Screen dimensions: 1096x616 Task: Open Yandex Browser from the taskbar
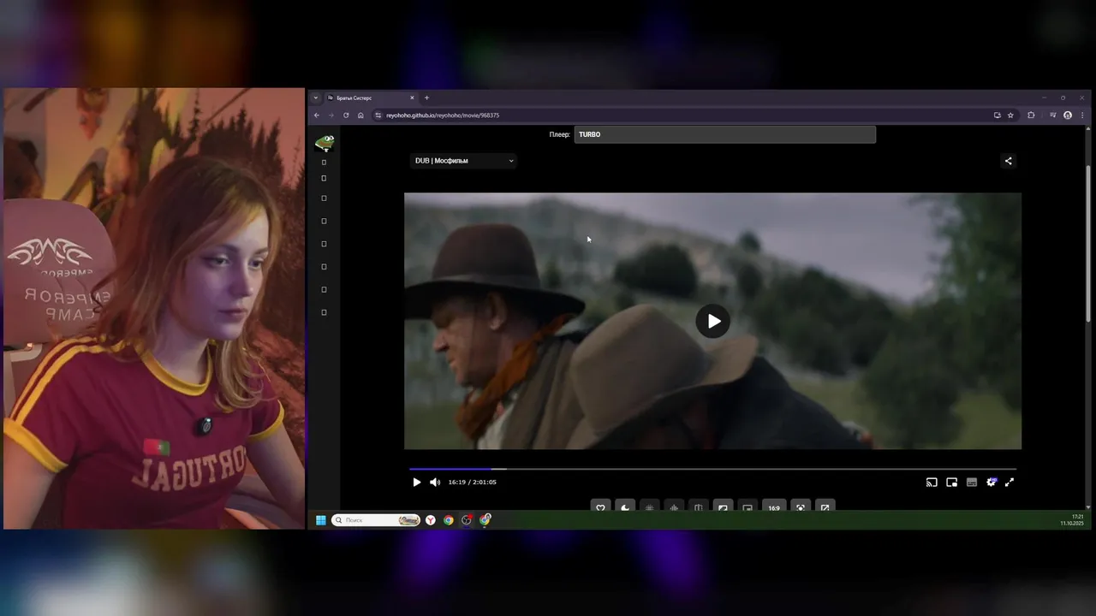pos(431,520)
